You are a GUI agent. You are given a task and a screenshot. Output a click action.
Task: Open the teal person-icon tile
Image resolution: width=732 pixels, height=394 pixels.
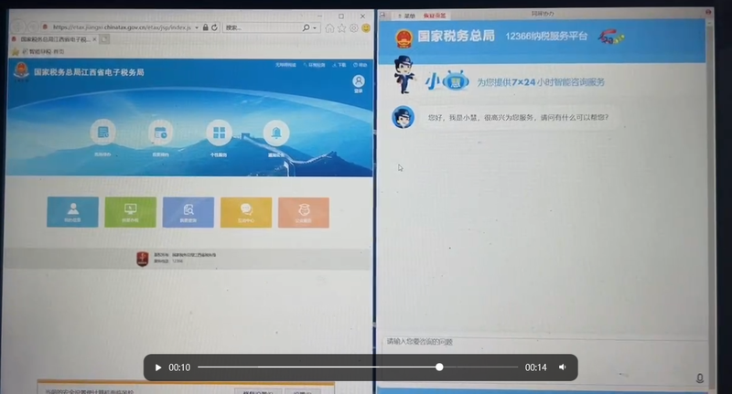(73, 212)
